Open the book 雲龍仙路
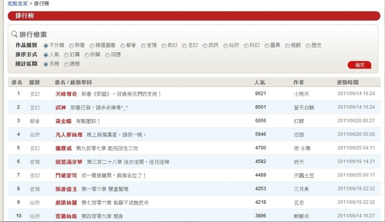The width and height of the screenshot is (385, 222). coord(66,216)
